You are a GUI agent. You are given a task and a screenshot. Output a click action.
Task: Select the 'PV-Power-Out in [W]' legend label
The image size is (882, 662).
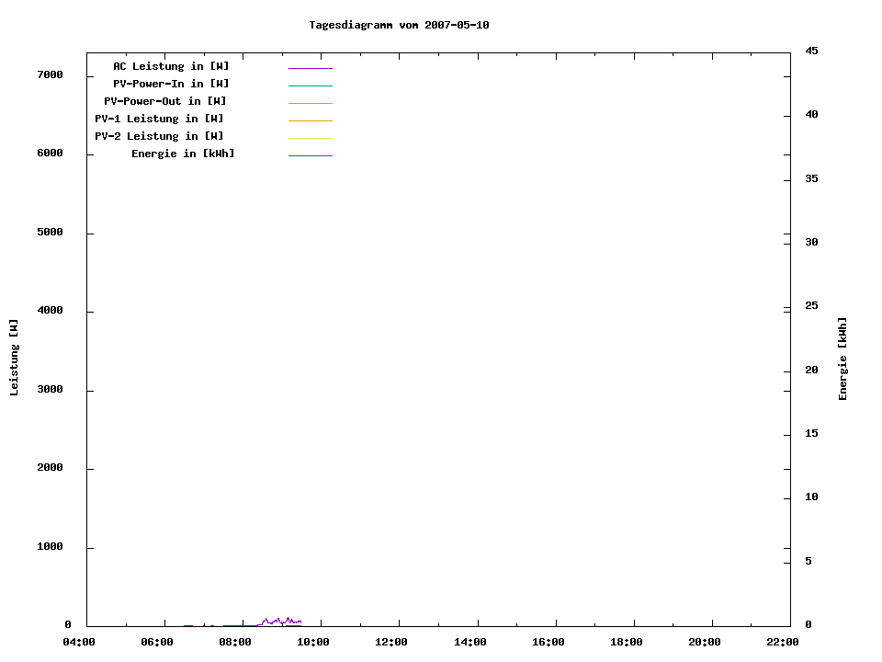pyautogui.click(x=164, y=101)
